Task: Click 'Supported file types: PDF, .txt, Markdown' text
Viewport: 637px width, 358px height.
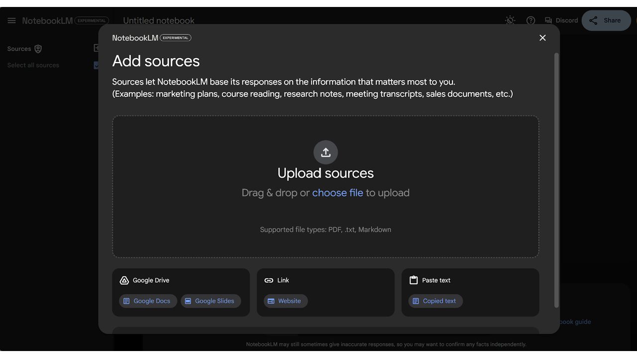Action: (x=325, y=230)
